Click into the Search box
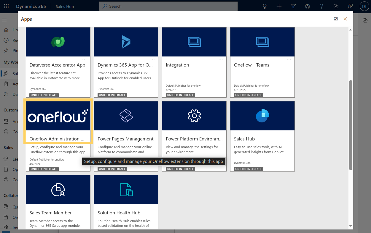This screenshot has width=371, height=233. coord(168,6)
